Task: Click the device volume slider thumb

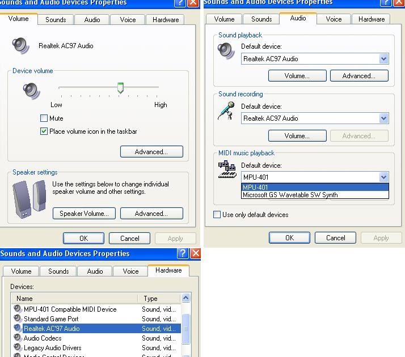Action: click(x=120, y=88)
